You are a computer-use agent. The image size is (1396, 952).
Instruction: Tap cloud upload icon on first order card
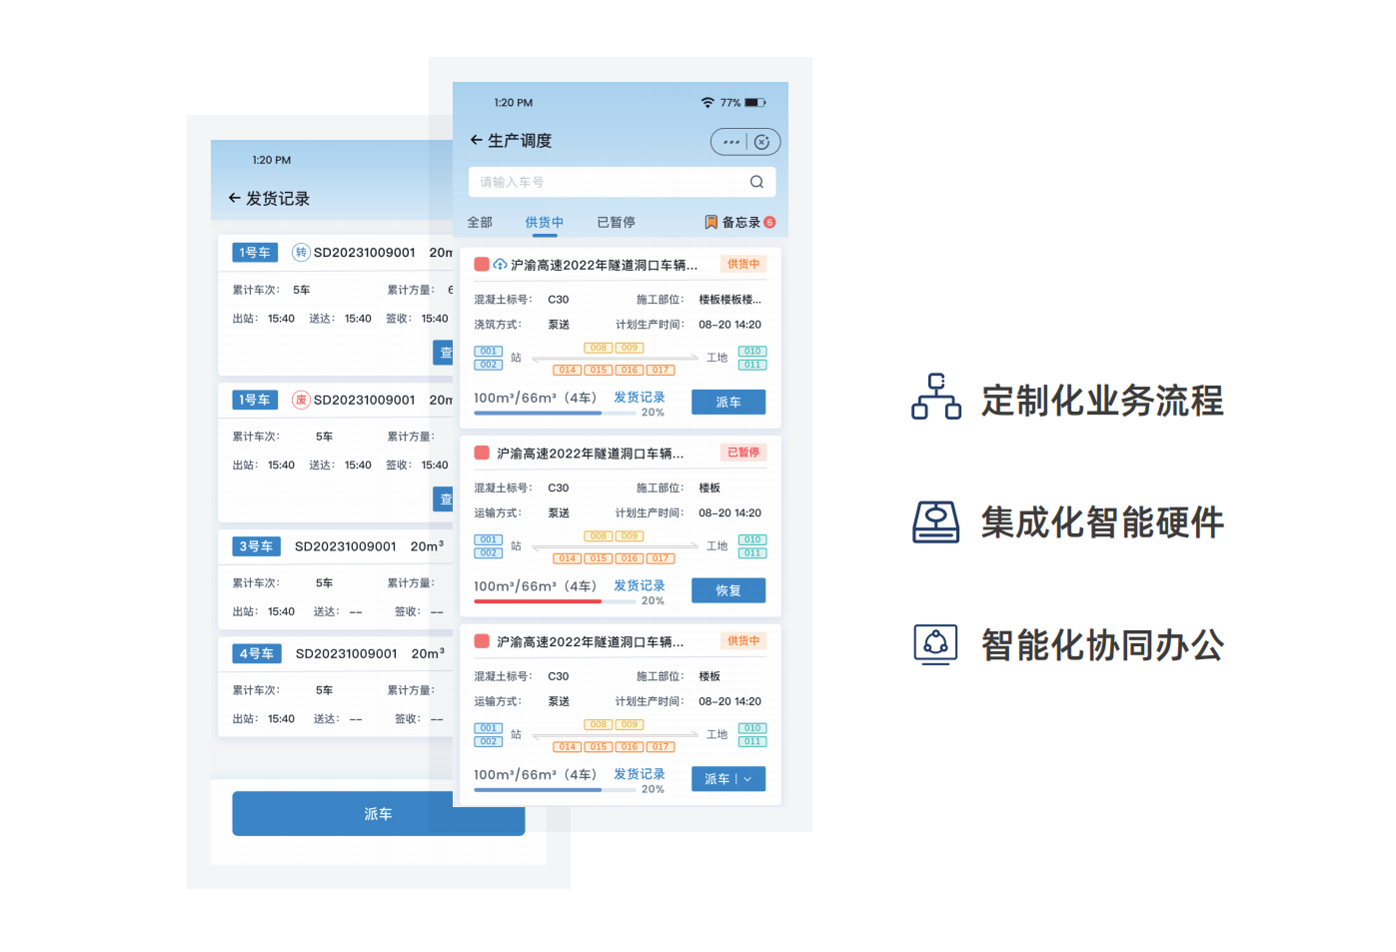(500, 265)
